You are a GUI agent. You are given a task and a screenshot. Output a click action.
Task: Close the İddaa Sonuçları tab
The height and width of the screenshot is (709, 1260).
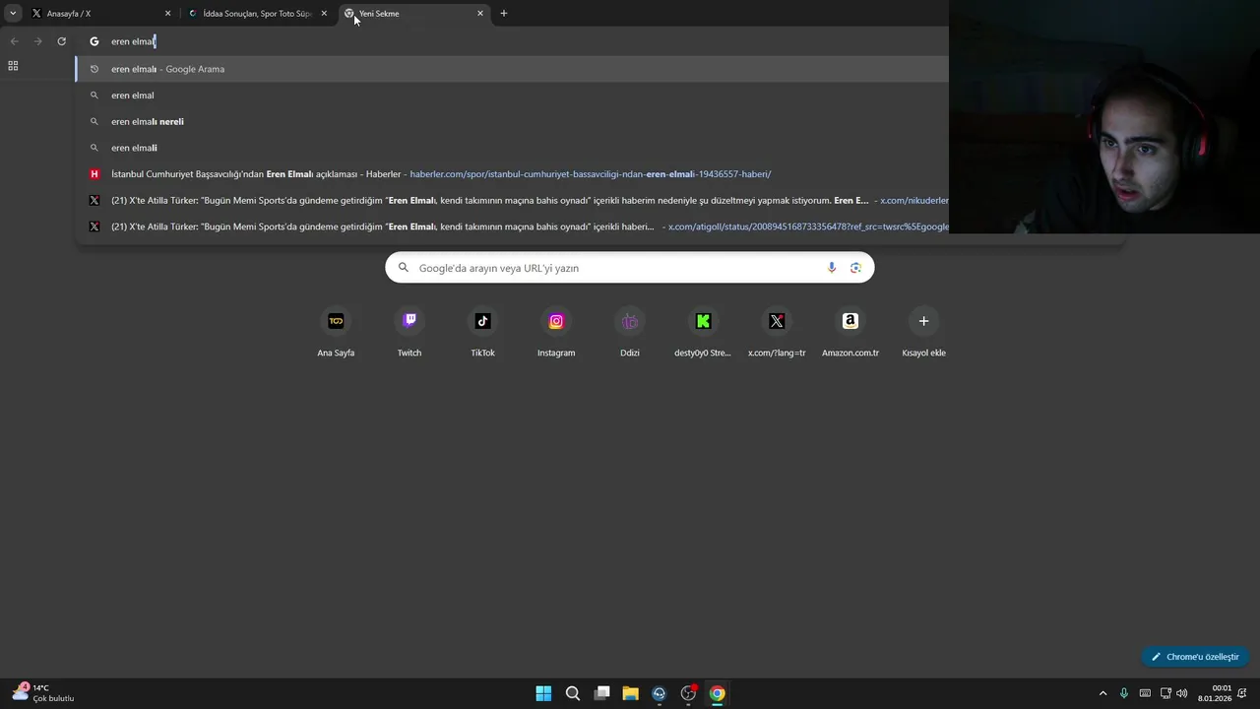(324, 14)
